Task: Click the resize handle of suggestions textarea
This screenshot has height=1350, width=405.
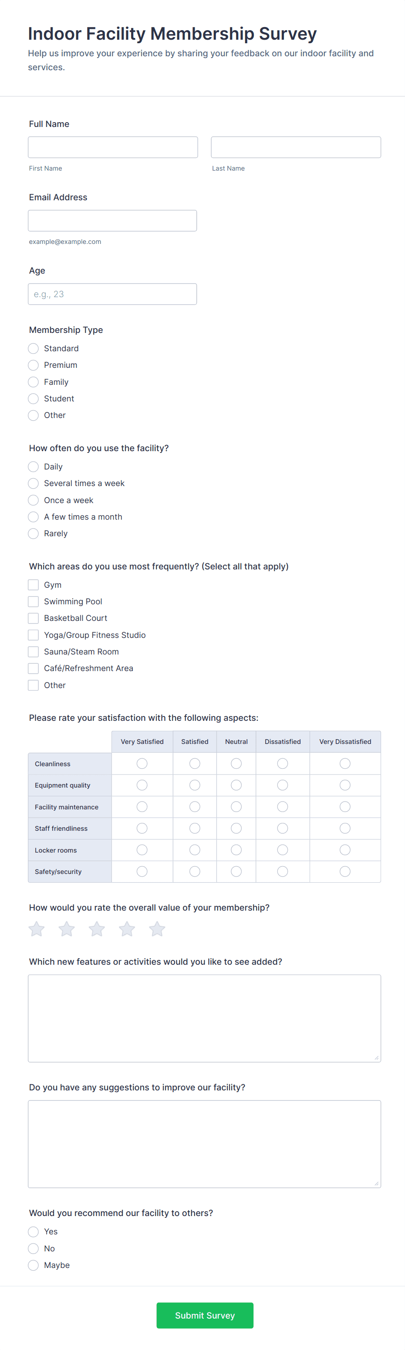Action: tap(376, 1183)
